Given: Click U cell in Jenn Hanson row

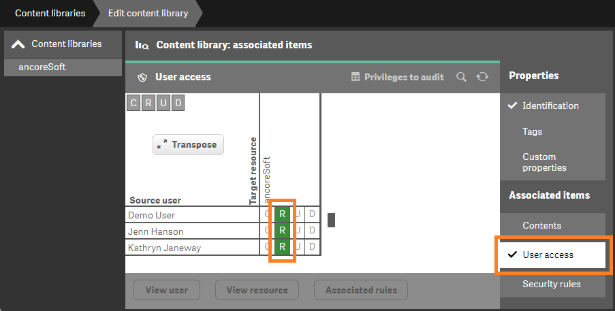Looking at the screenshot, I should (x=298, y=230).
